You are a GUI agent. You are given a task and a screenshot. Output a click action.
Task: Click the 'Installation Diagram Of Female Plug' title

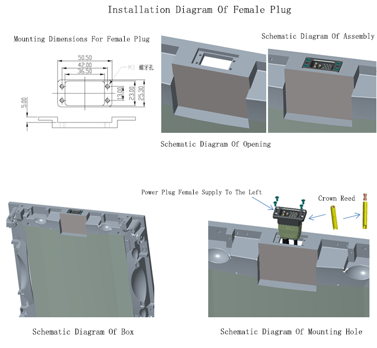199,10
